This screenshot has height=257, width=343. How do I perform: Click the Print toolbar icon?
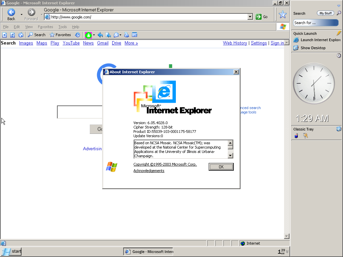pyautogui.click(x=126, y=35)
